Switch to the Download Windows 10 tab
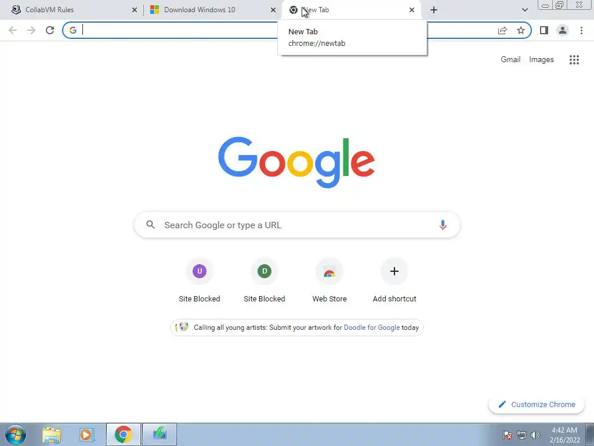 (213, 10)
